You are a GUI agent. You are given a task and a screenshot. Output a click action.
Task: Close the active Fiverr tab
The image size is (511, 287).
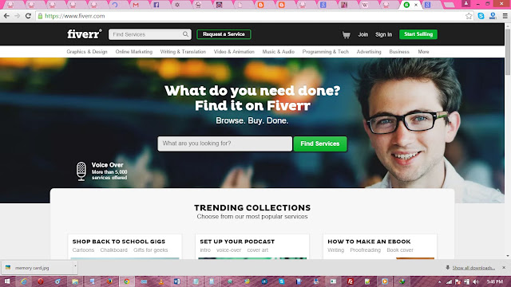pos(416,5)
